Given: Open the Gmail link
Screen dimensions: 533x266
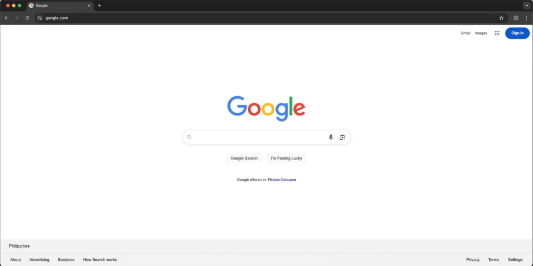Looking at the screenshot, I should pos(465,33).
